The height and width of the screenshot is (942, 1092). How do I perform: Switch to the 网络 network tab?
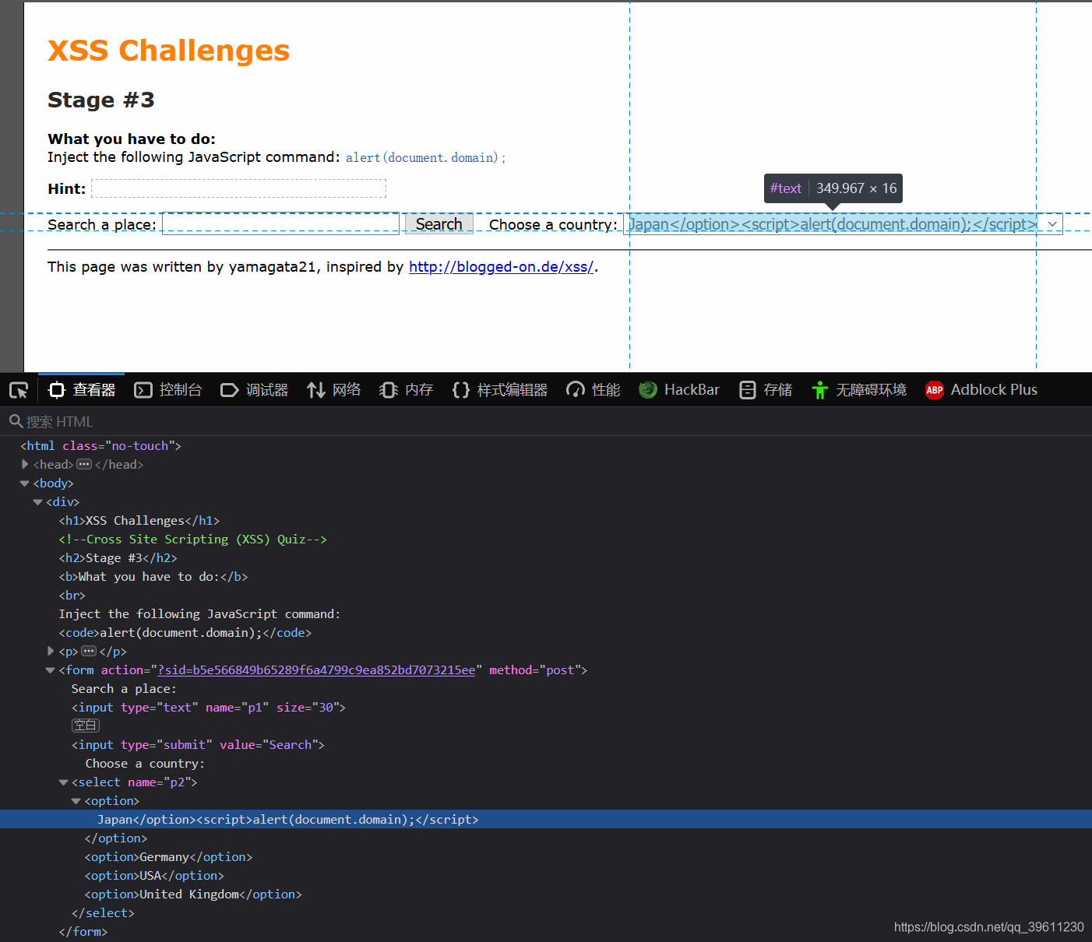[334, 390]
